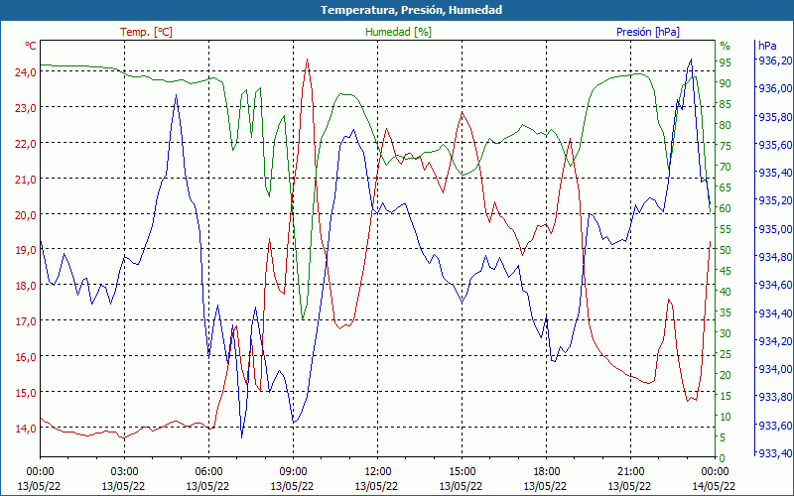
Task: Click the chart title 'Temperatura, Presión, Humedad'
Action: click(411, 10)
